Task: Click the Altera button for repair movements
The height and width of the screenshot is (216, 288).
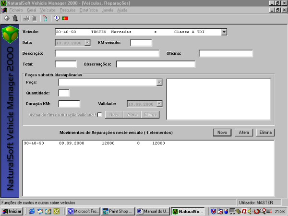Action: [244, 132]
